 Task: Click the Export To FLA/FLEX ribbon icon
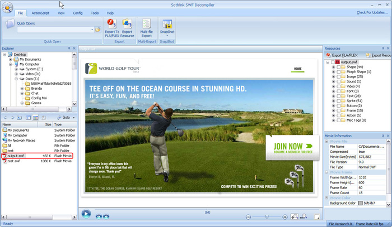112,28
